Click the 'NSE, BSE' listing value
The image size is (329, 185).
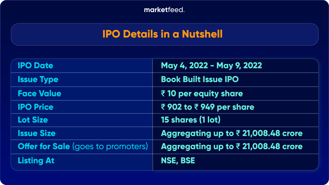pos(178,160)
